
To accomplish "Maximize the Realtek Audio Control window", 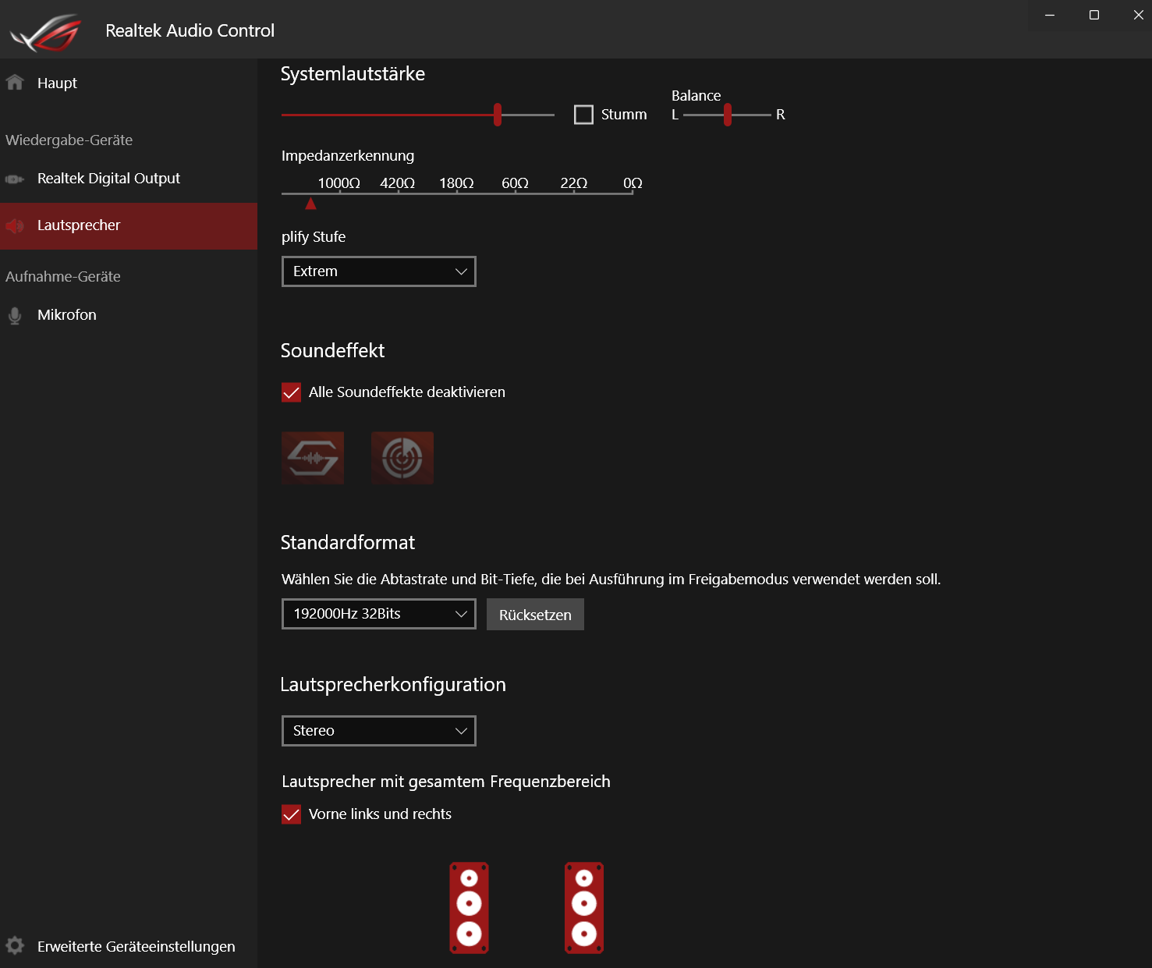I will [x=1094, y=15].
